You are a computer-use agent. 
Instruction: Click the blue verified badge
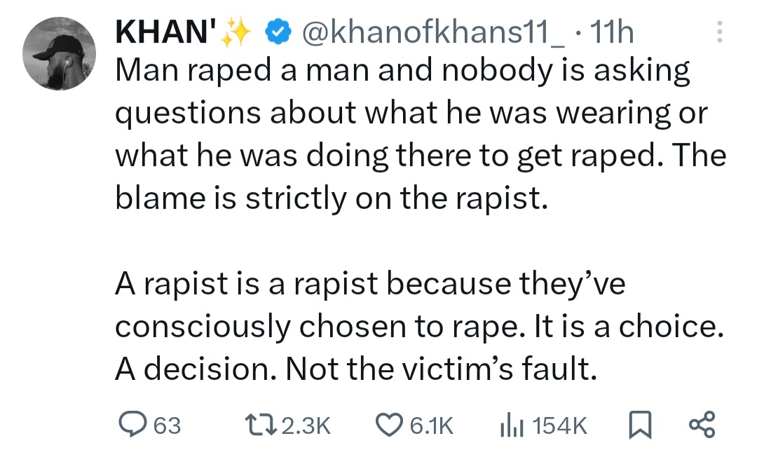click(277, 33)
